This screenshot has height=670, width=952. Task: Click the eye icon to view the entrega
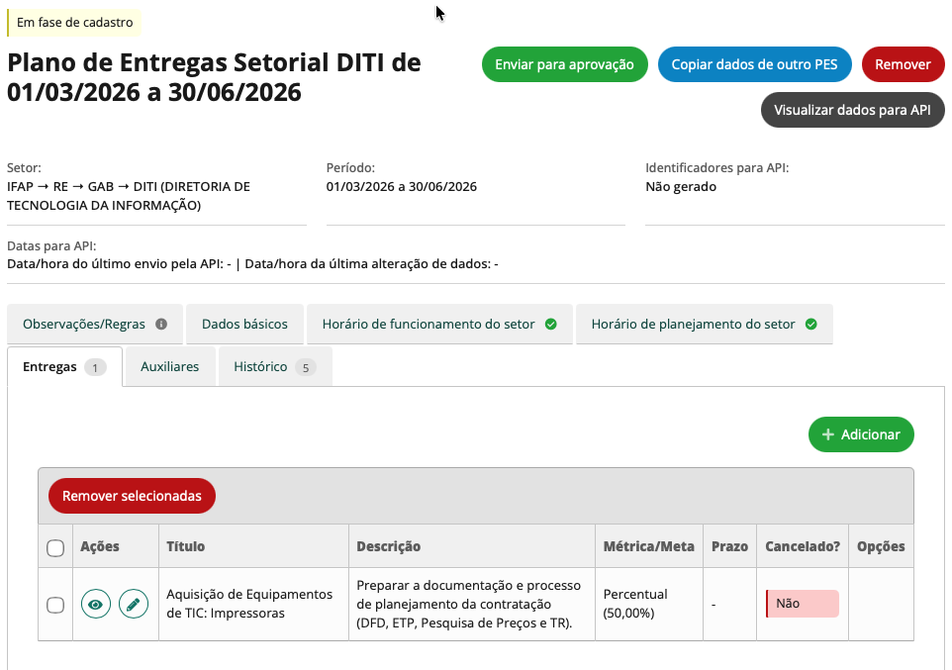(96, 604)
